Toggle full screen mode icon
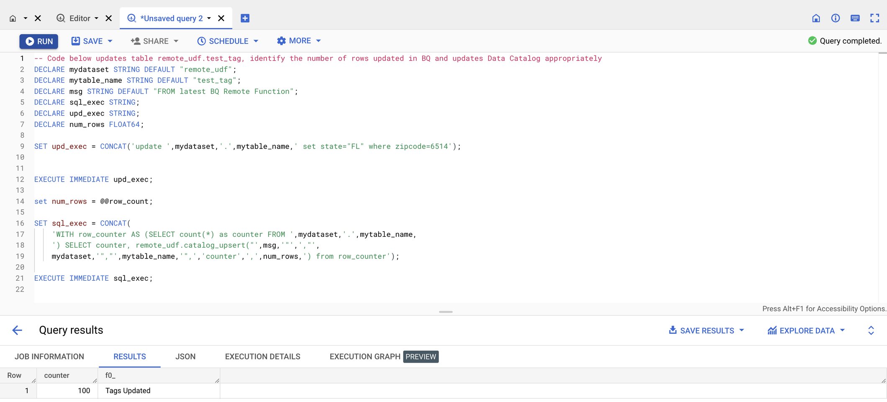This screenshot has height=402, width=887. coord(875,18)
